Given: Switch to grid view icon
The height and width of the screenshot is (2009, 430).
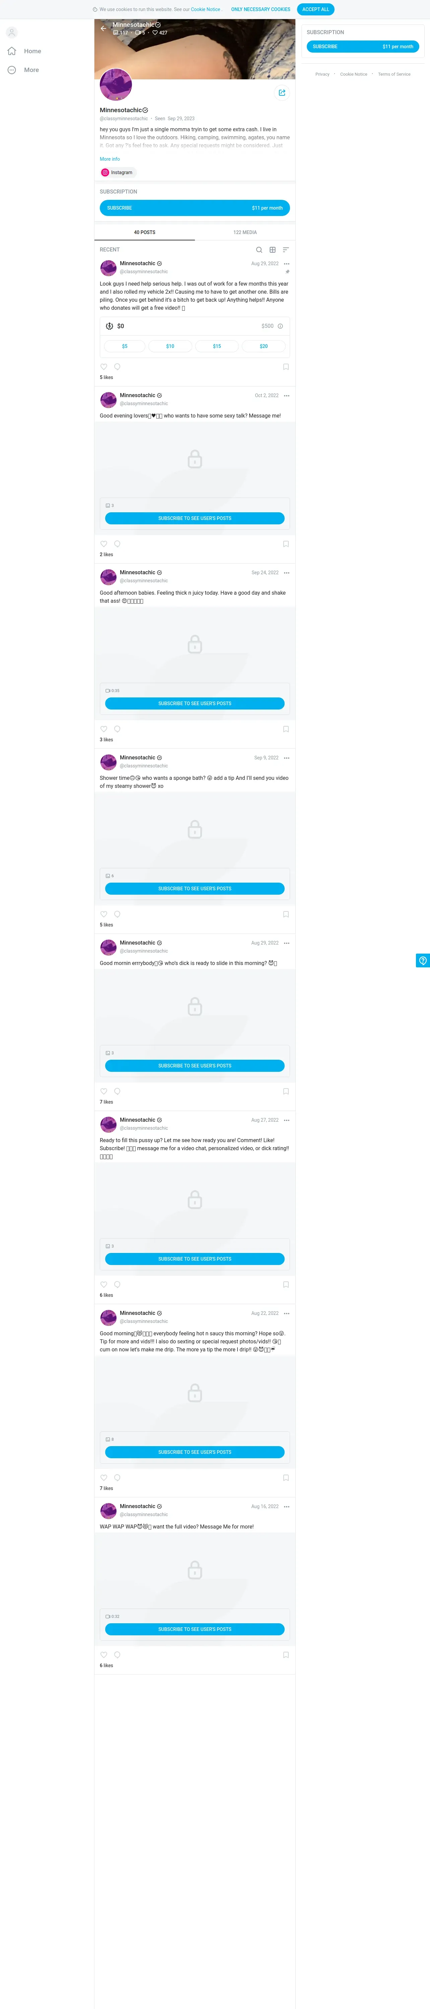Looking at the screenshot, I should [x=272, y=249].
